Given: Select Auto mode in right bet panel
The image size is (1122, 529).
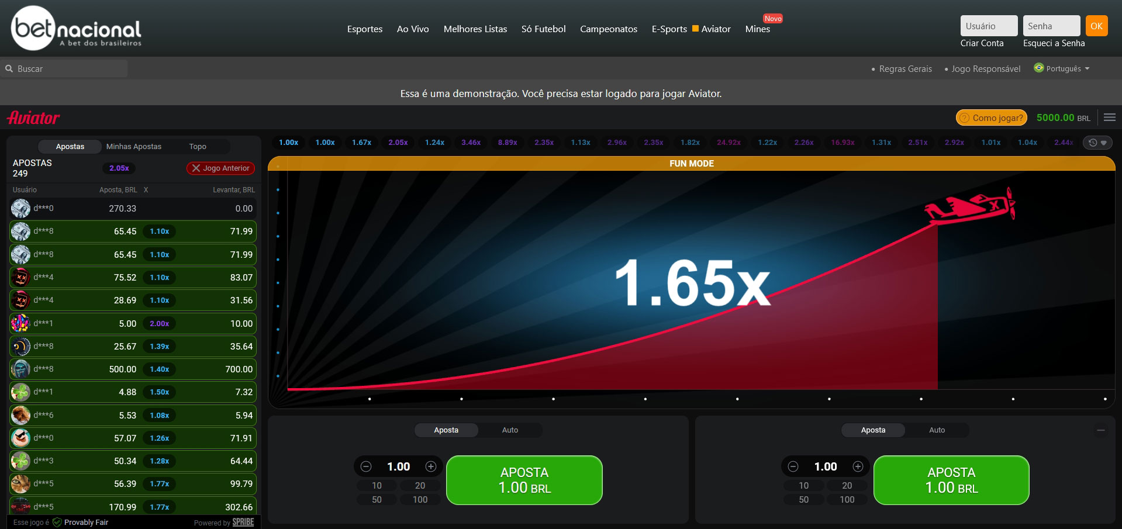Looking at the screenshot, I should click(x=937, y=430).
